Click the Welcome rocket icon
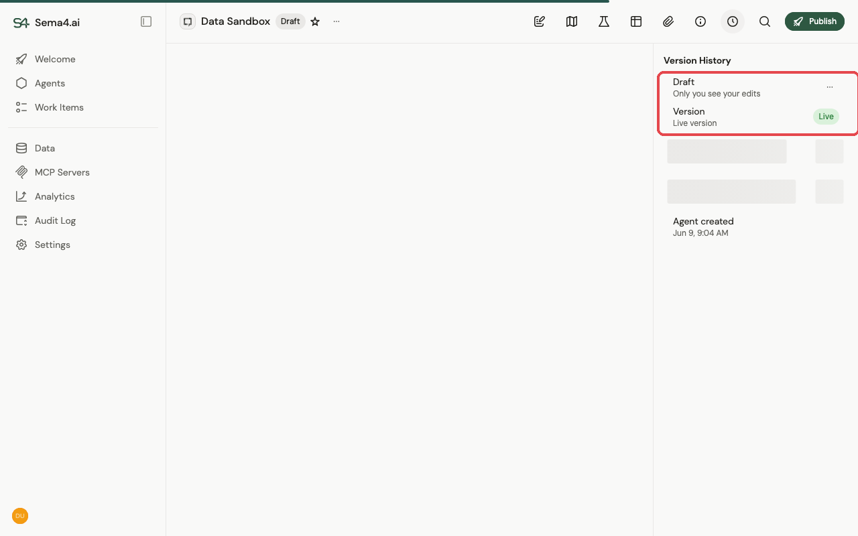858x536 pixels. pyautogui.click(x=21, y=59)
